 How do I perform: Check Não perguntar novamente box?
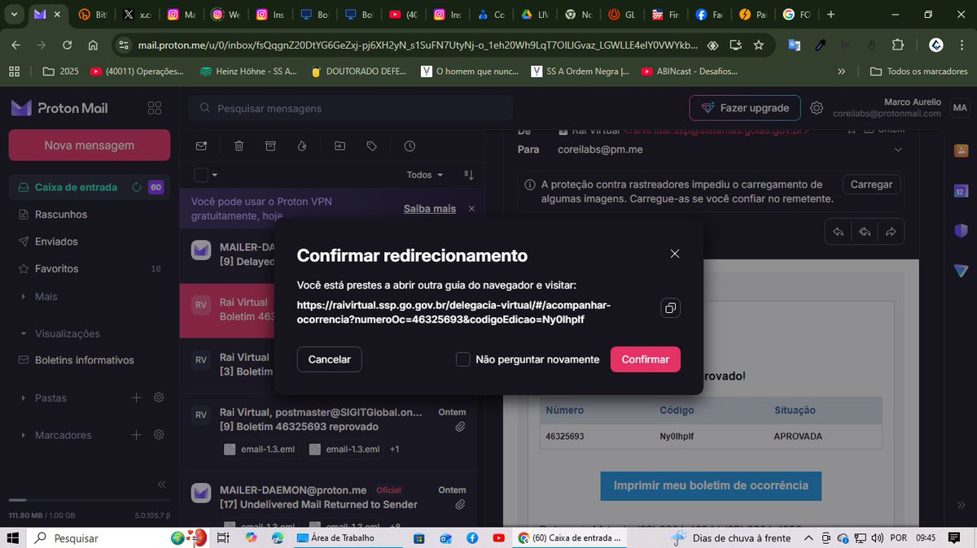pos(463,359)
